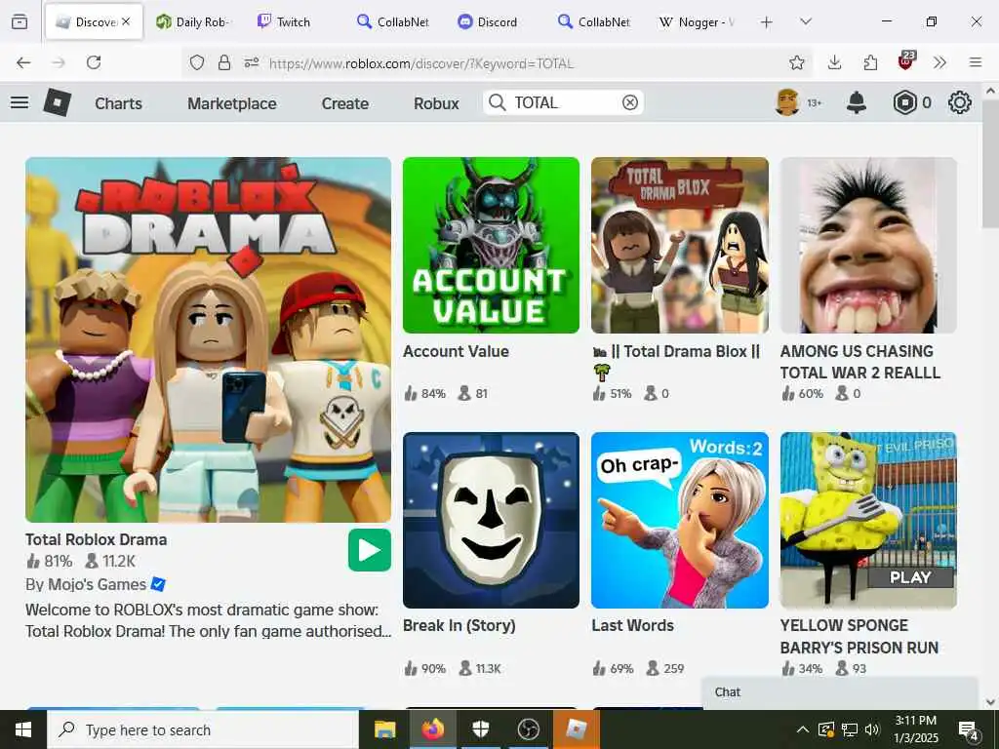Switch to the first CollabNet tab

(x=393, y=21)
